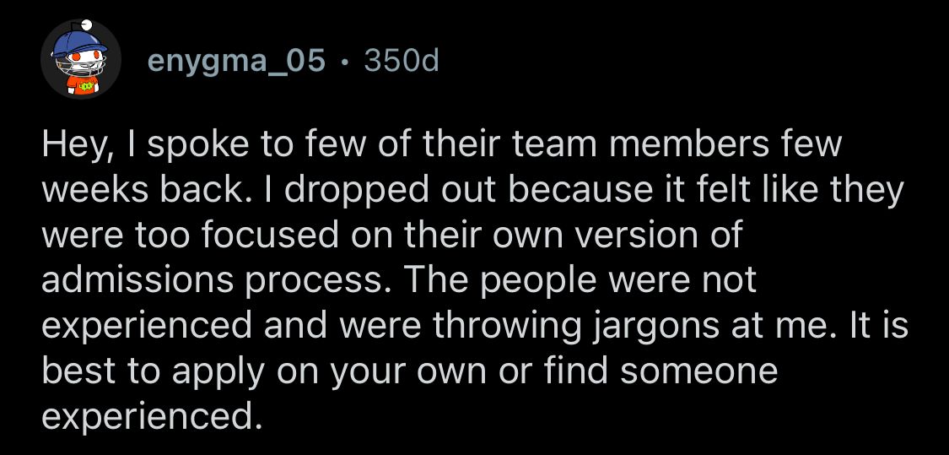Open the enygma_05 profile via the username
This screenshot has width=949, height=455.
click(236, 61)
